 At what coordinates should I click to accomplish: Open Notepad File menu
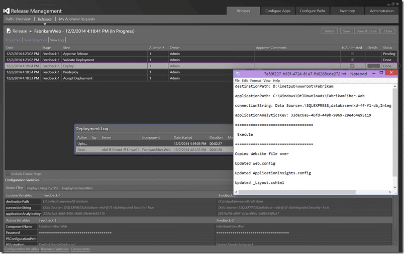[x=237, y=81]
